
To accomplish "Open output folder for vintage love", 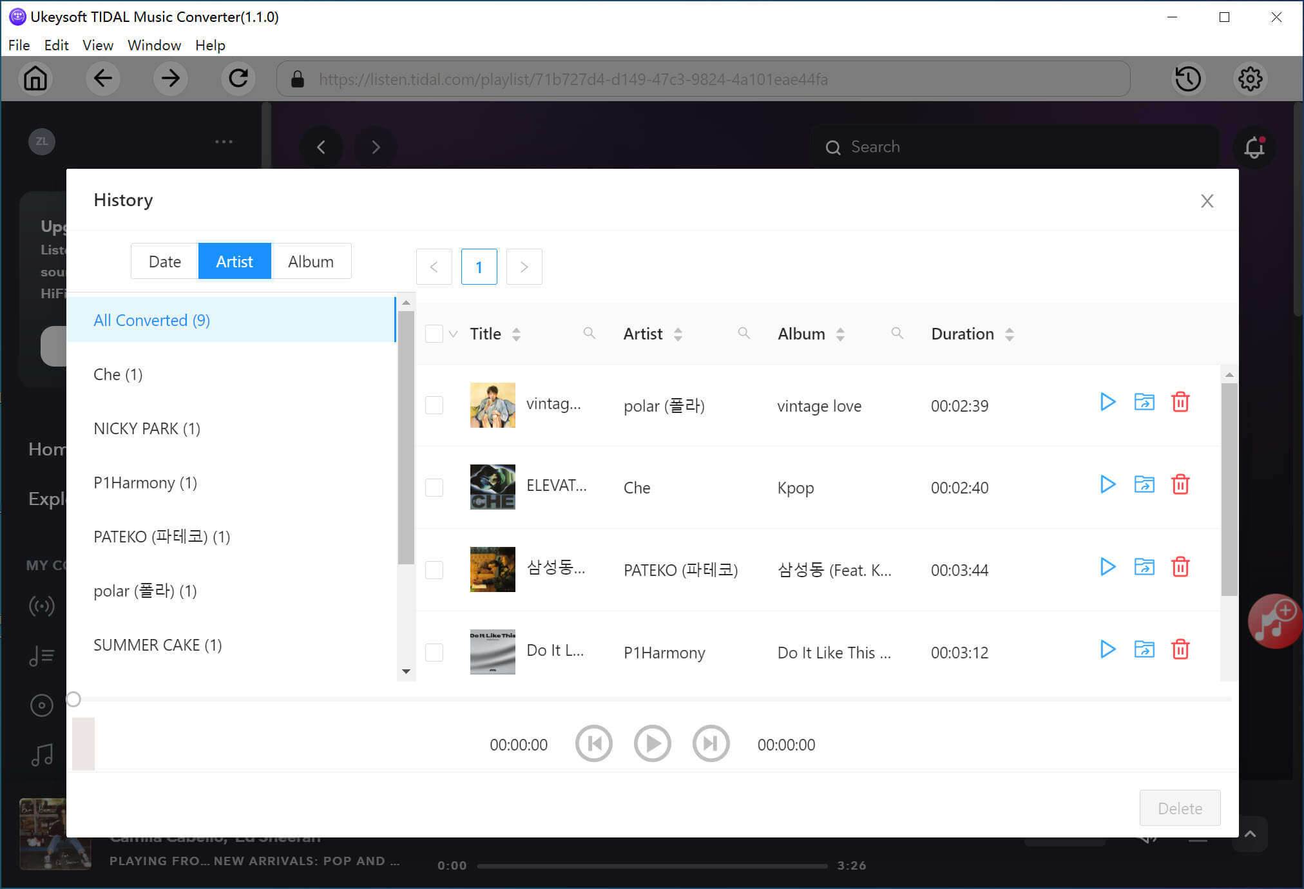I will 1144,402.
